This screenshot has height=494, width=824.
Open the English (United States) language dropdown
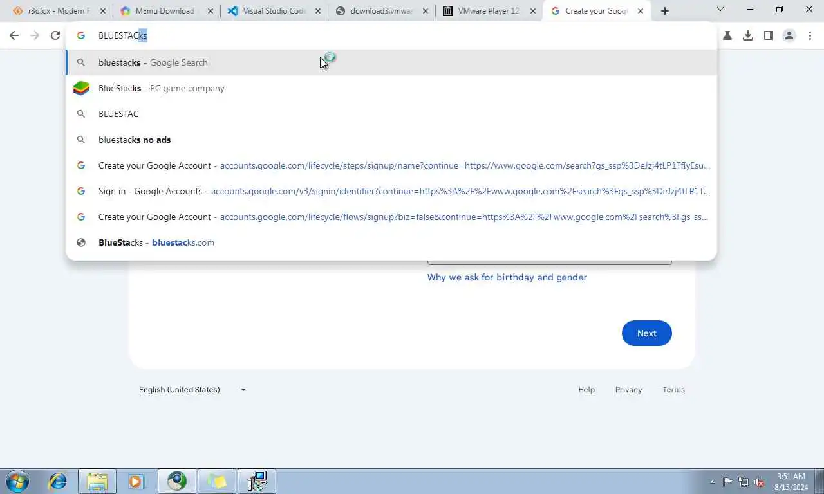[192, 390]
